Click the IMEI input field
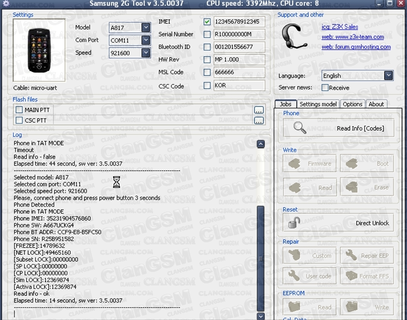 tap(239, 22)
